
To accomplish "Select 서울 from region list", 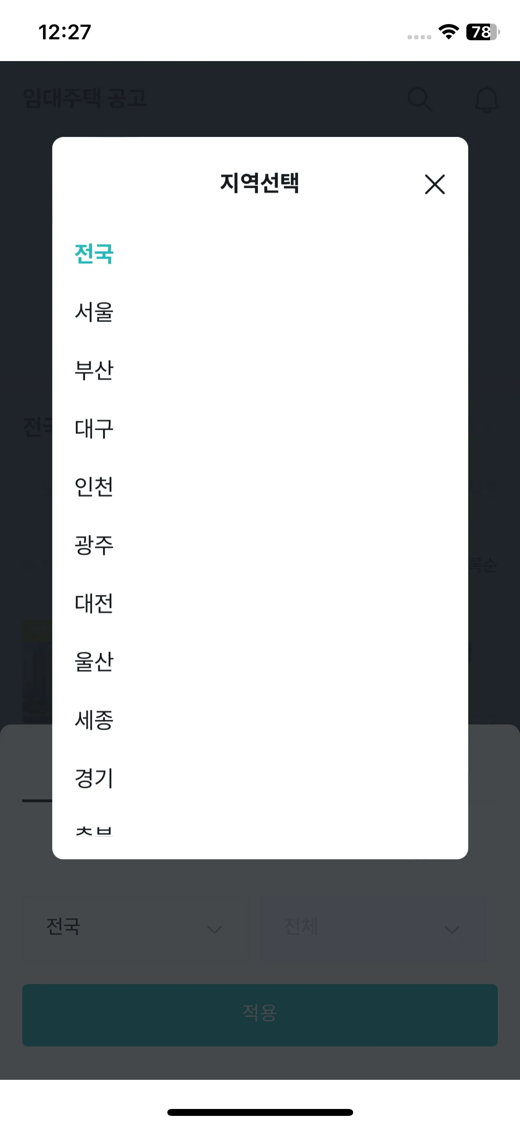I will pyautogui.click(x=94, y=312).
